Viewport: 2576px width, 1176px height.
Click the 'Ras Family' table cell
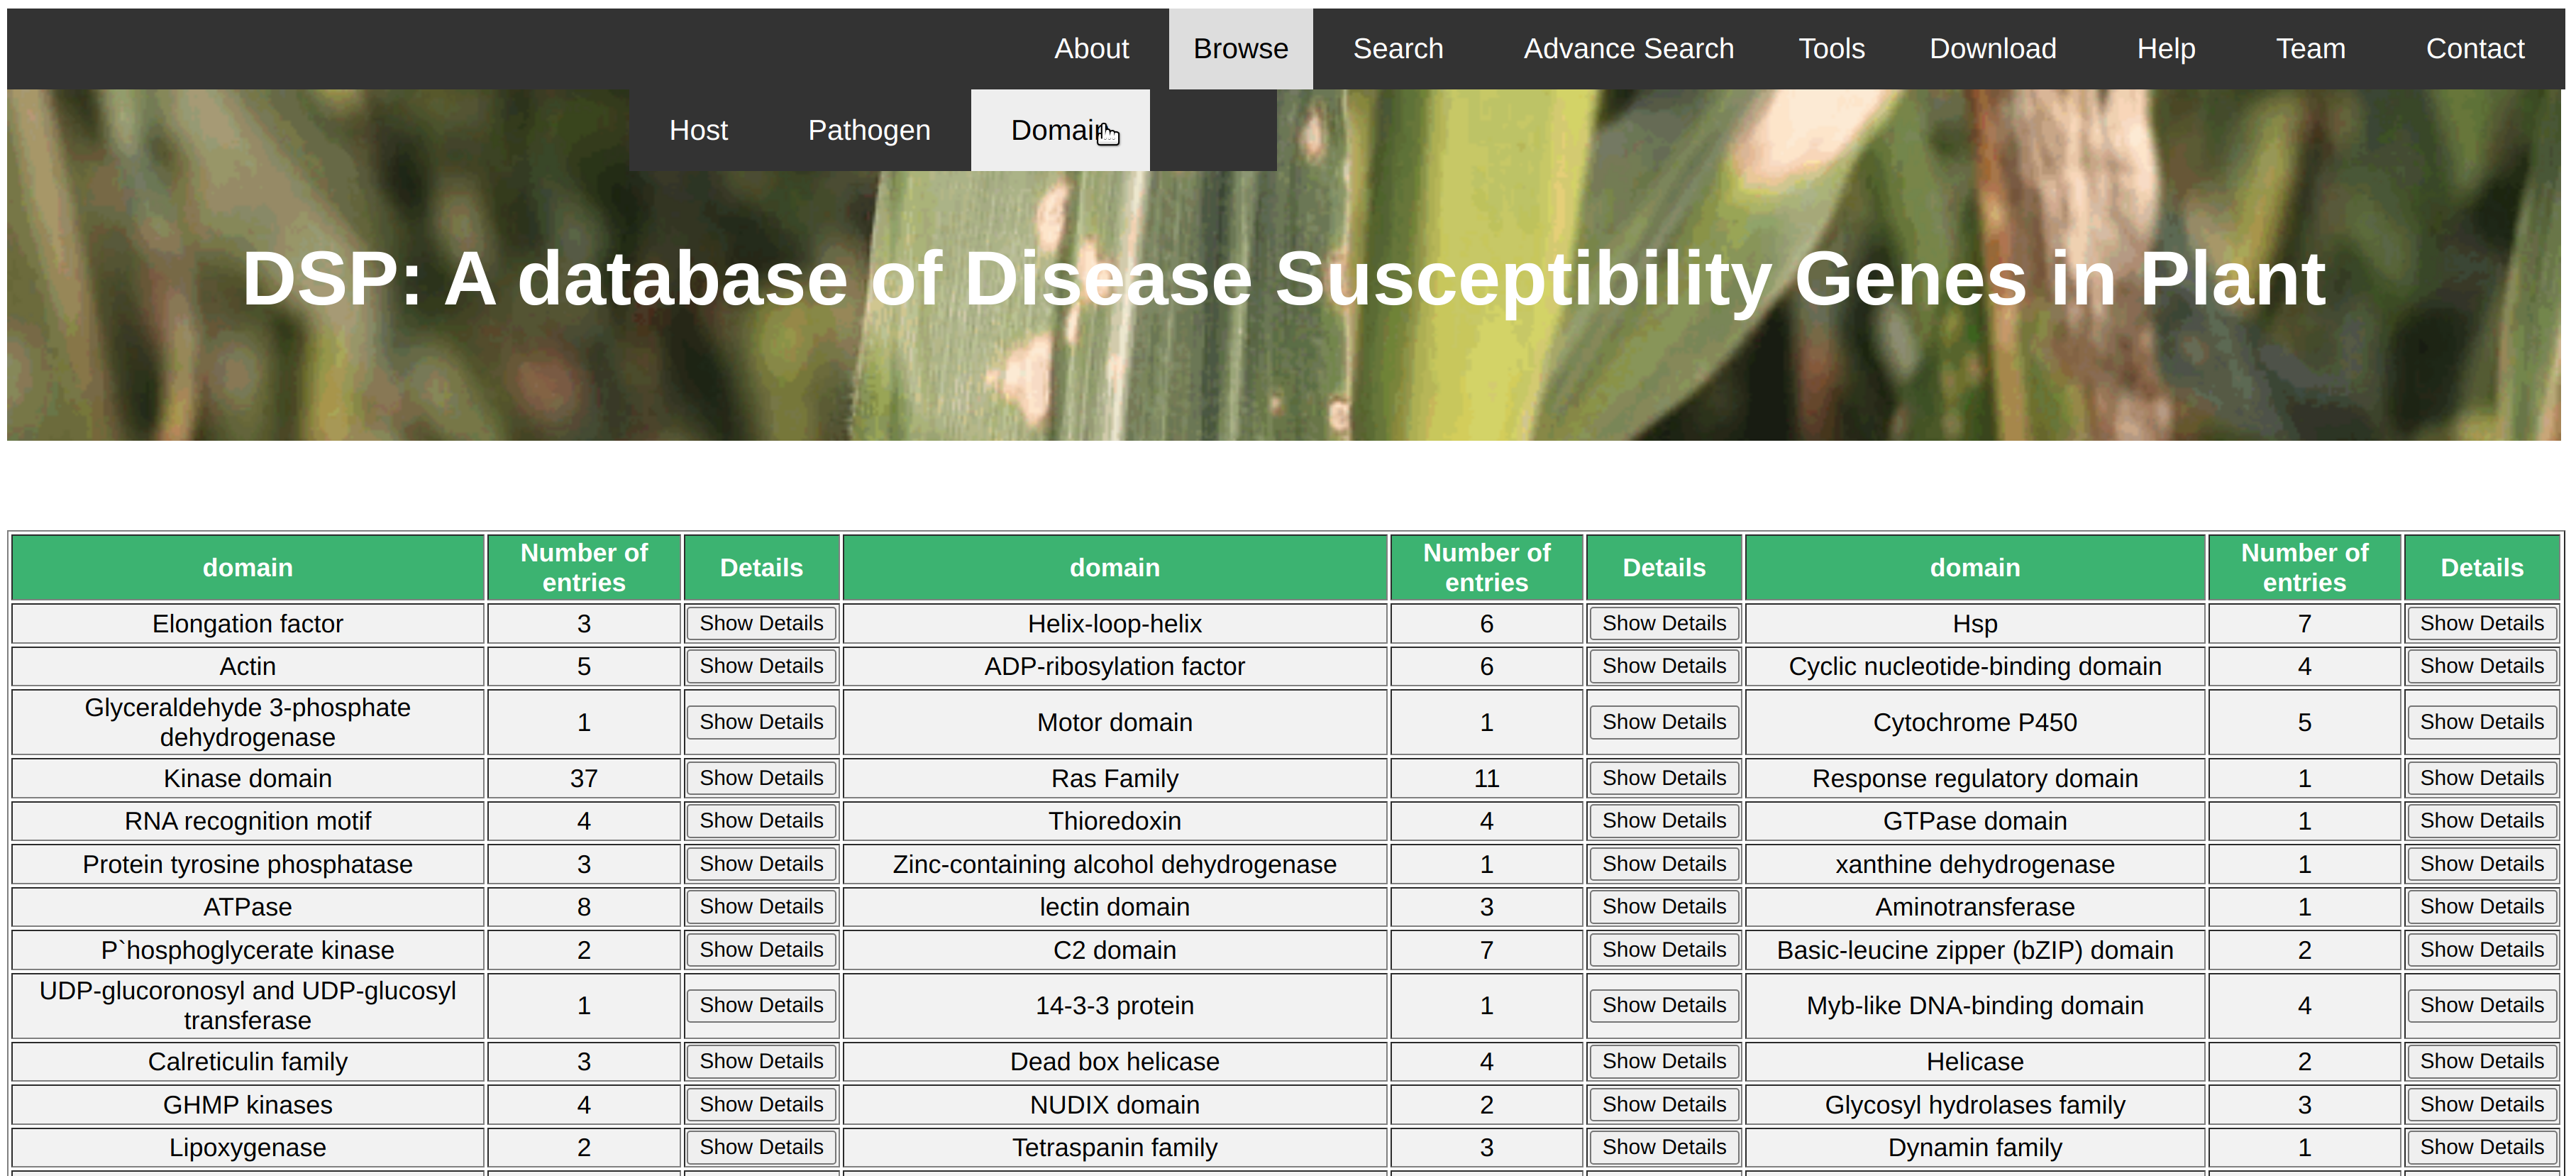point(1115,778)
